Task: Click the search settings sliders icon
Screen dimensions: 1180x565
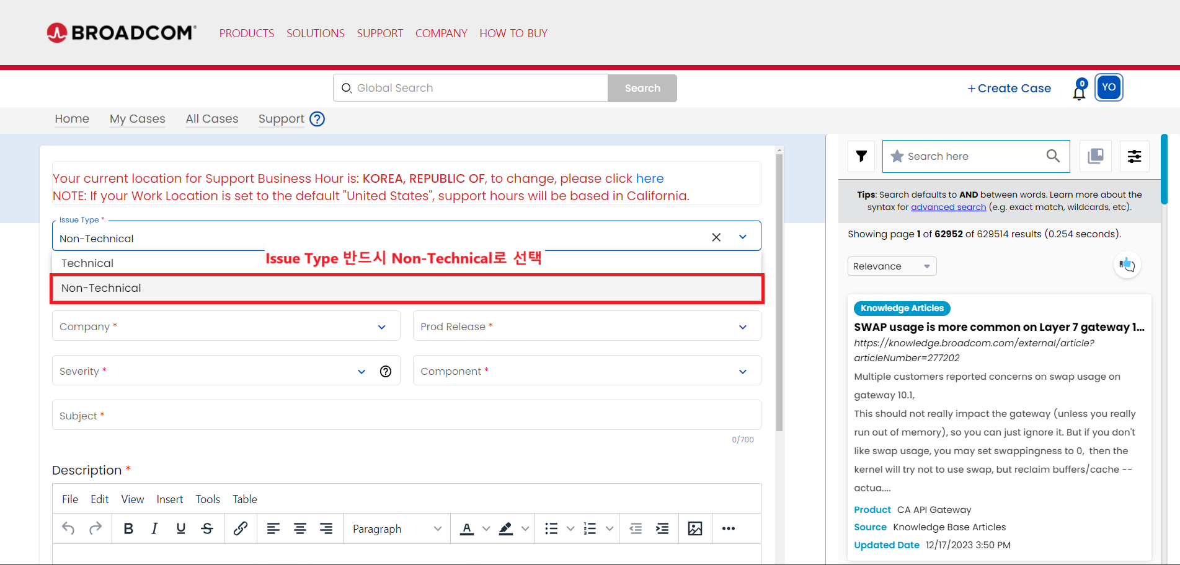Action: (1134, 156)
